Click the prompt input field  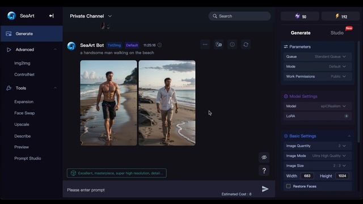pos(162,190)
